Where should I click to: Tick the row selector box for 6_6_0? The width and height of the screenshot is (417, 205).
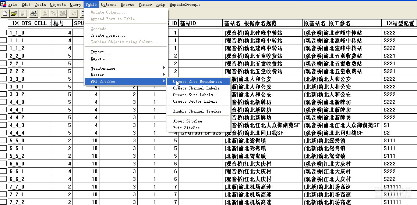3,164
